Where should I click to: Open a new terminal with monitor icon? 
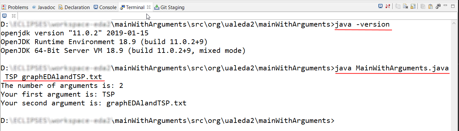pos(380,6)
